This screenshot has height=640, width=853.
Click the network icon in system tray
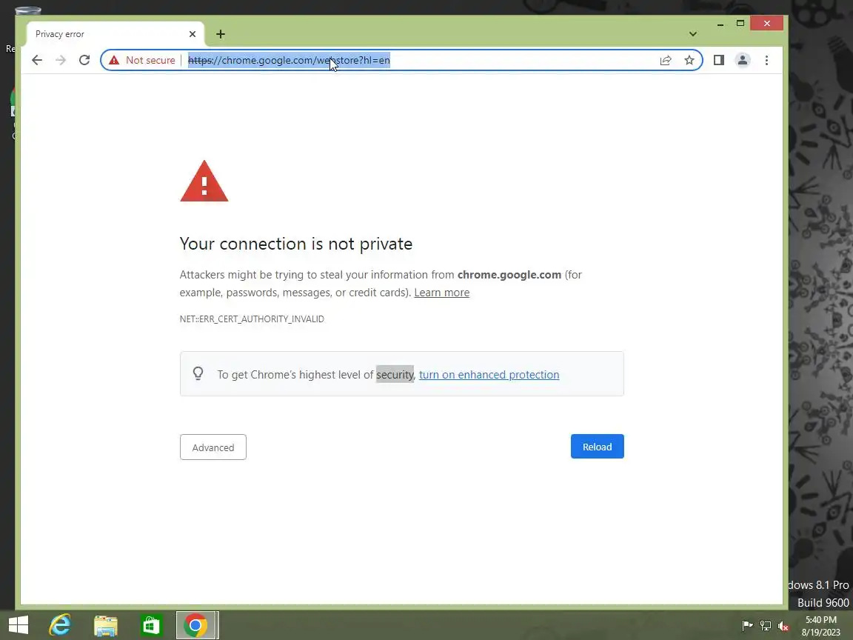click(766, 625)
